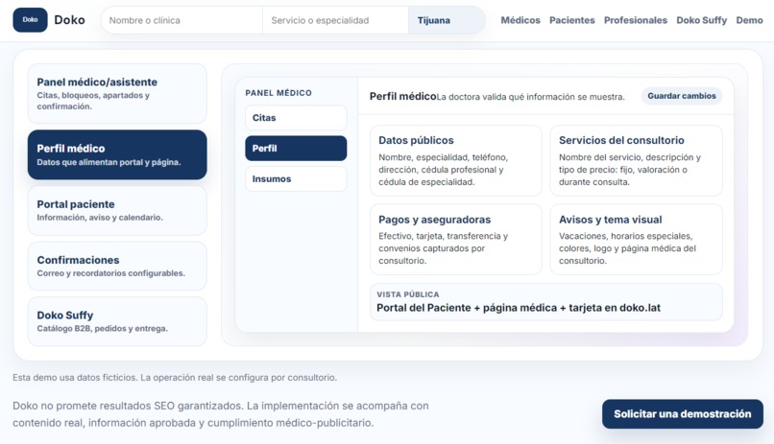Image resolution: width=774 pixels, height=444 pixels.
Task: Open the Tijuana city selector
Action: (447, 20)
